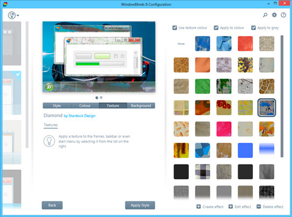Screen dimensions: 292x217
Task: Select the red berries texture
Action: tap(224, 108)
